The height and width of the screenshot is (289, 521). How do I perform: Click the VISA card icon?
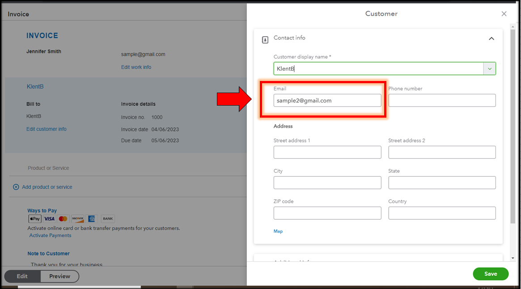(x=49, y=219)
